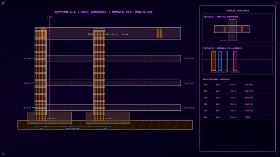Select the primary beam label text

pos(108,34)
